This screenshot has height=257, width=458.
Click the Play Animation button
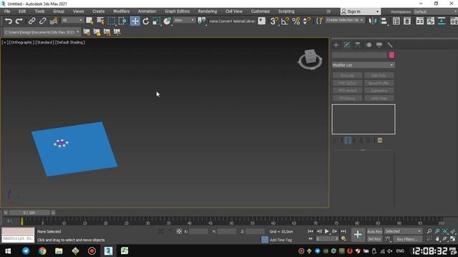point(327,231)
